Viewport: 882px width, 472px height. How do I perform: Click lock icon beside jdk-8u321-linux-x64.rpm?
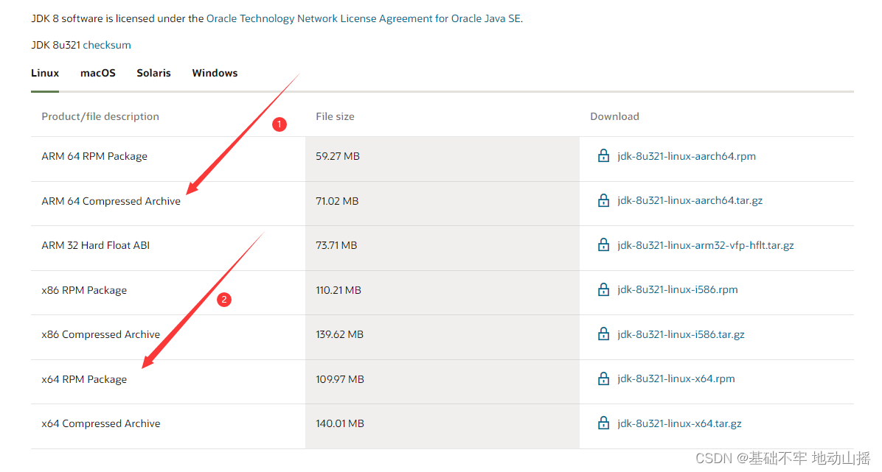coord(603,378)
